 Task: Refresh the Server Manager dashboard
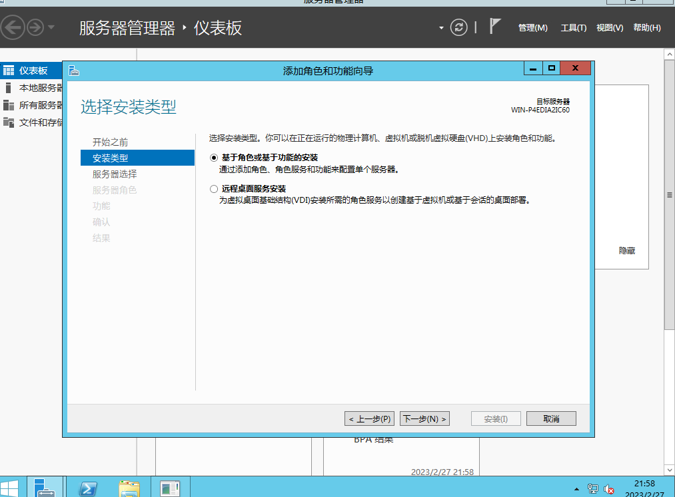458,27
